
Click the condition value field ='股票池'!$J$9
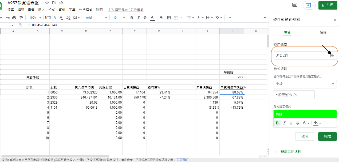pos(294,95)
